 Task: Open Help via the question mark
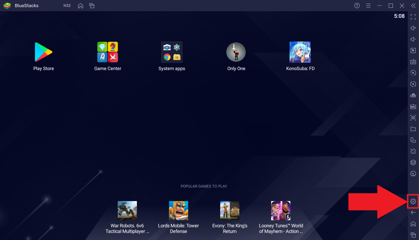[357, 5]
